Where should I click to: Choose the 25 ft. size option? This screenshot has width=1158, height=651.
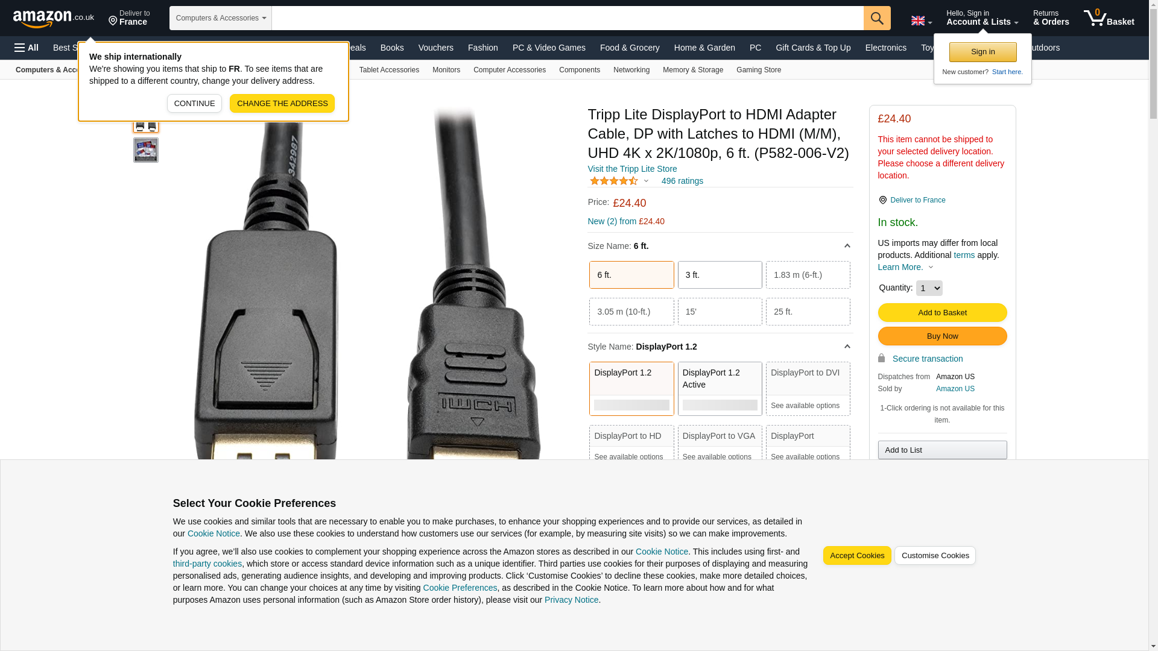(808, 312)
